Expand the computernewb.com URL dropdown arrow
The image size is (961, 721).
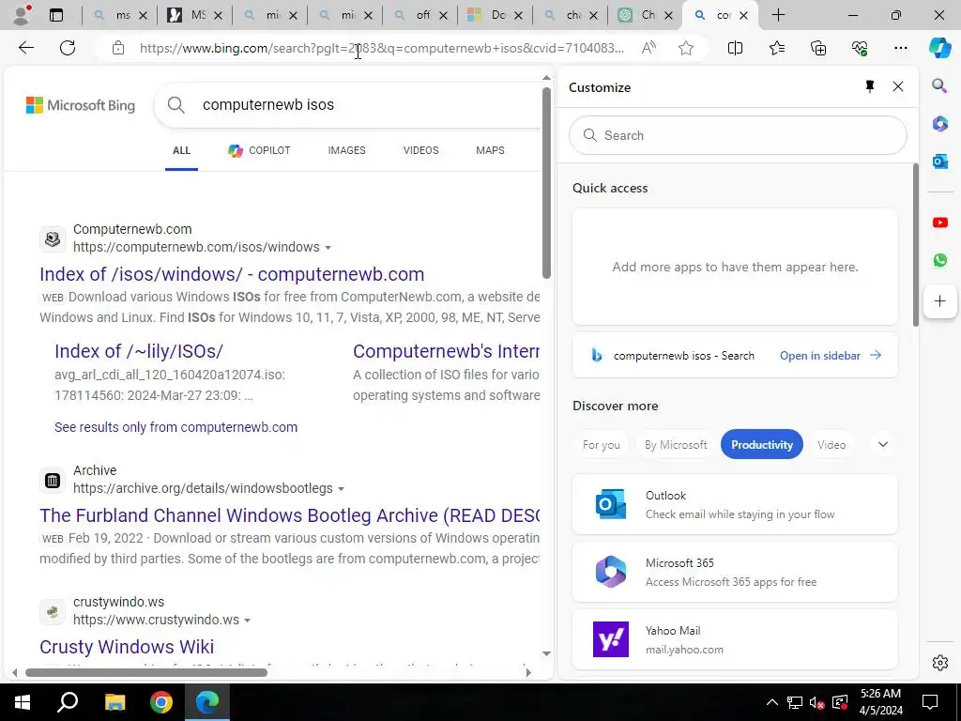(328, 248)
